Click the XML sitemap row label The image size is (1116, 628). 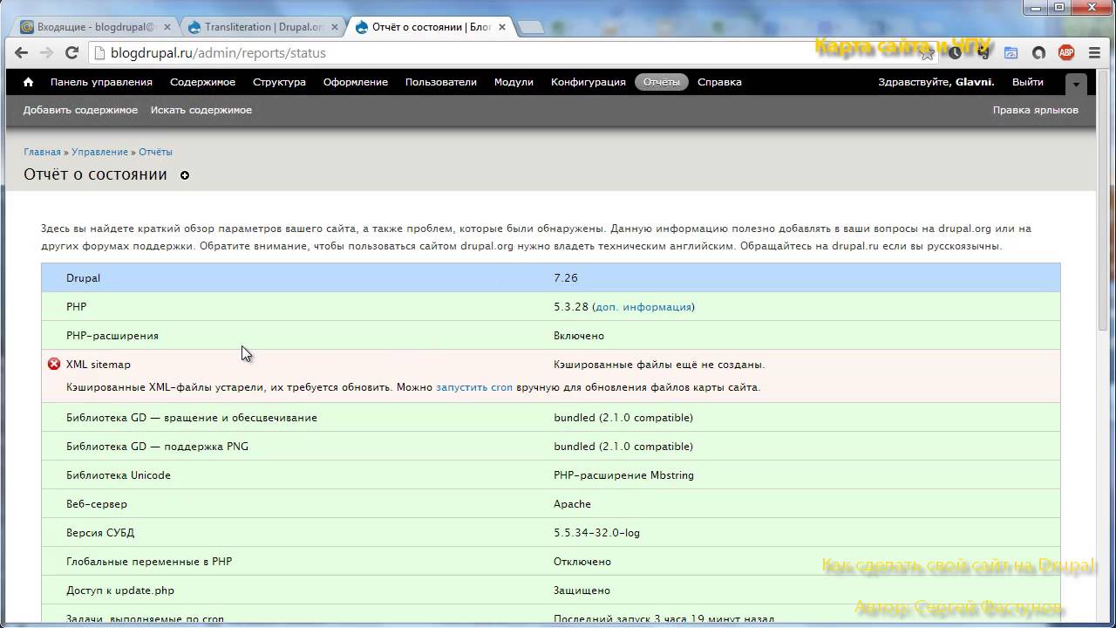tap(99, 365)
